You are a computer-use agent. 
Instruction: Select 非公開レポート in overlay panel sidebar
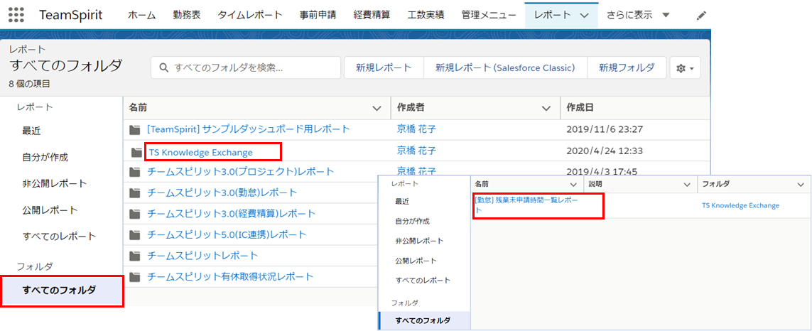pyautogui.click(x=419, y=241)
